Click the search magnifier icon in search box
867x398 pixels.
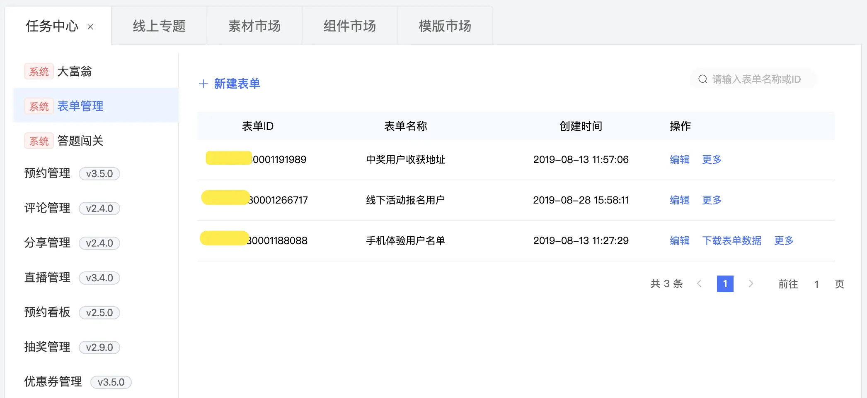click(703, 79)
